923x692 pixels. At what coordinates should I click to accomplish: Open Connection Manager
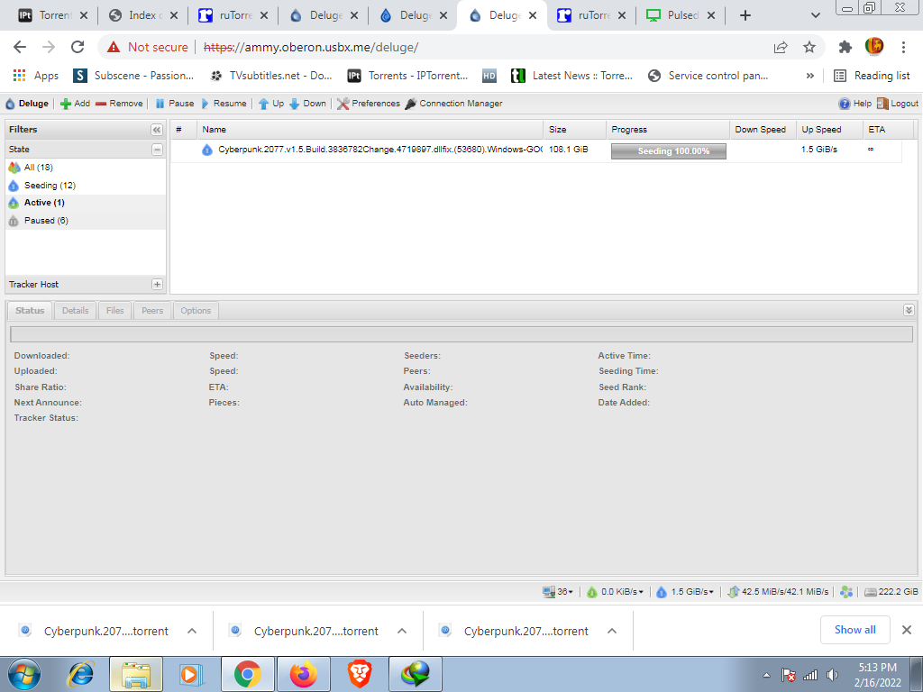coord(454,104)
